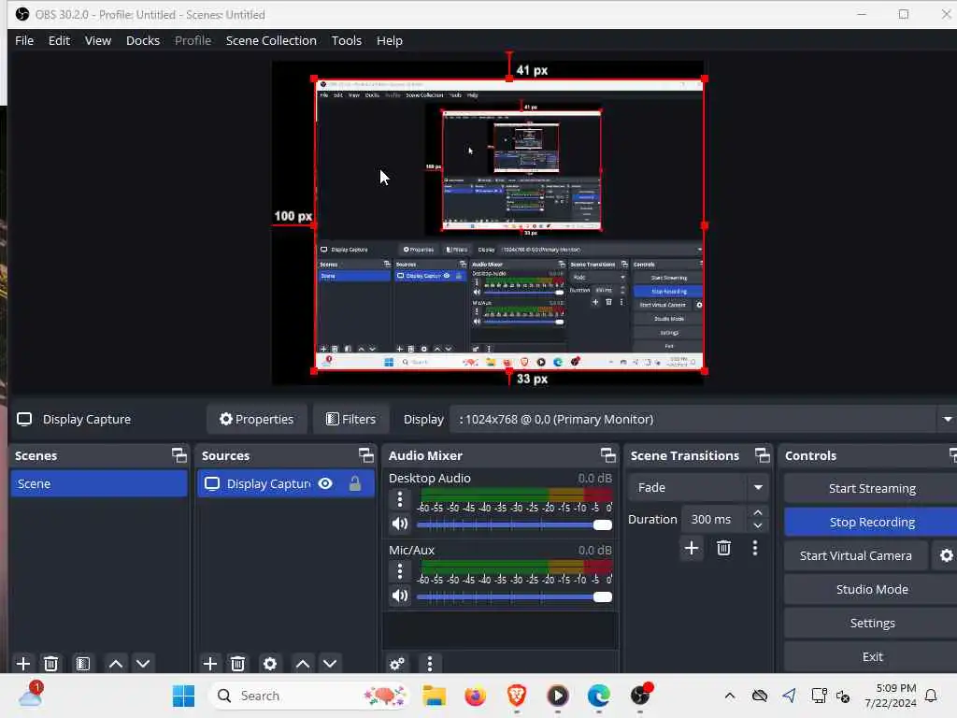Image resolution: width=957 pixels, height=718 pixels.
Task: Click the Filters button
Action: [351, 420]
